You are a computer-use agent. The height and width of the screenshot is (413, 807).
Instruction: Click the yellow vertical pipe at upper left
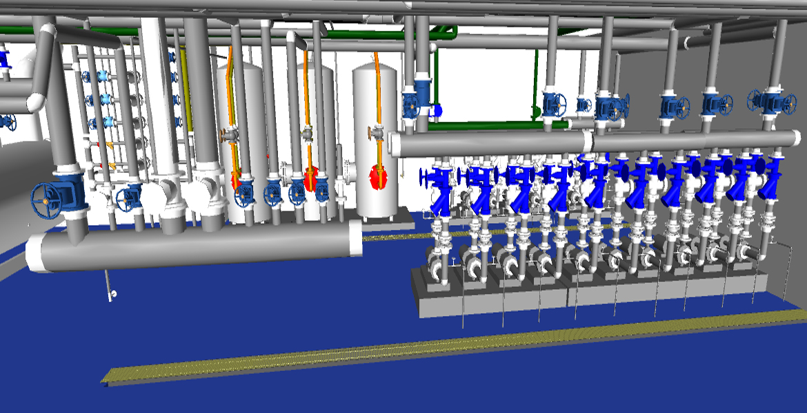pyautogui.click(x=183, y=83)
